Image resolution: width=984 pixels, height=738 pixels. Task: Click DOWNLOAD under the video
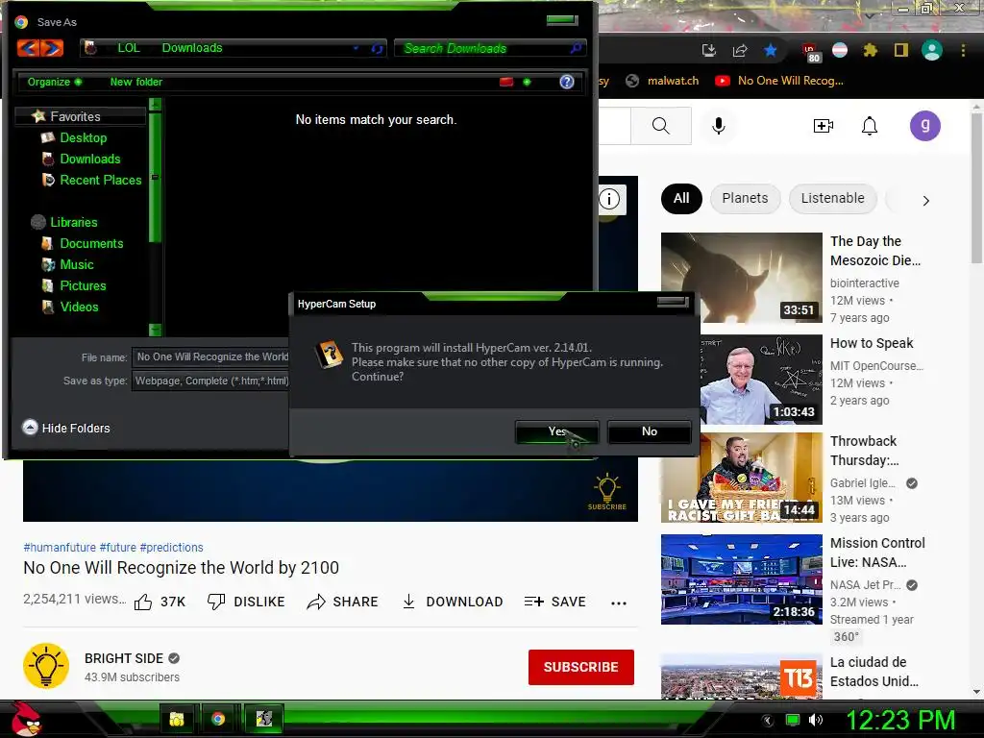point(452,602)
